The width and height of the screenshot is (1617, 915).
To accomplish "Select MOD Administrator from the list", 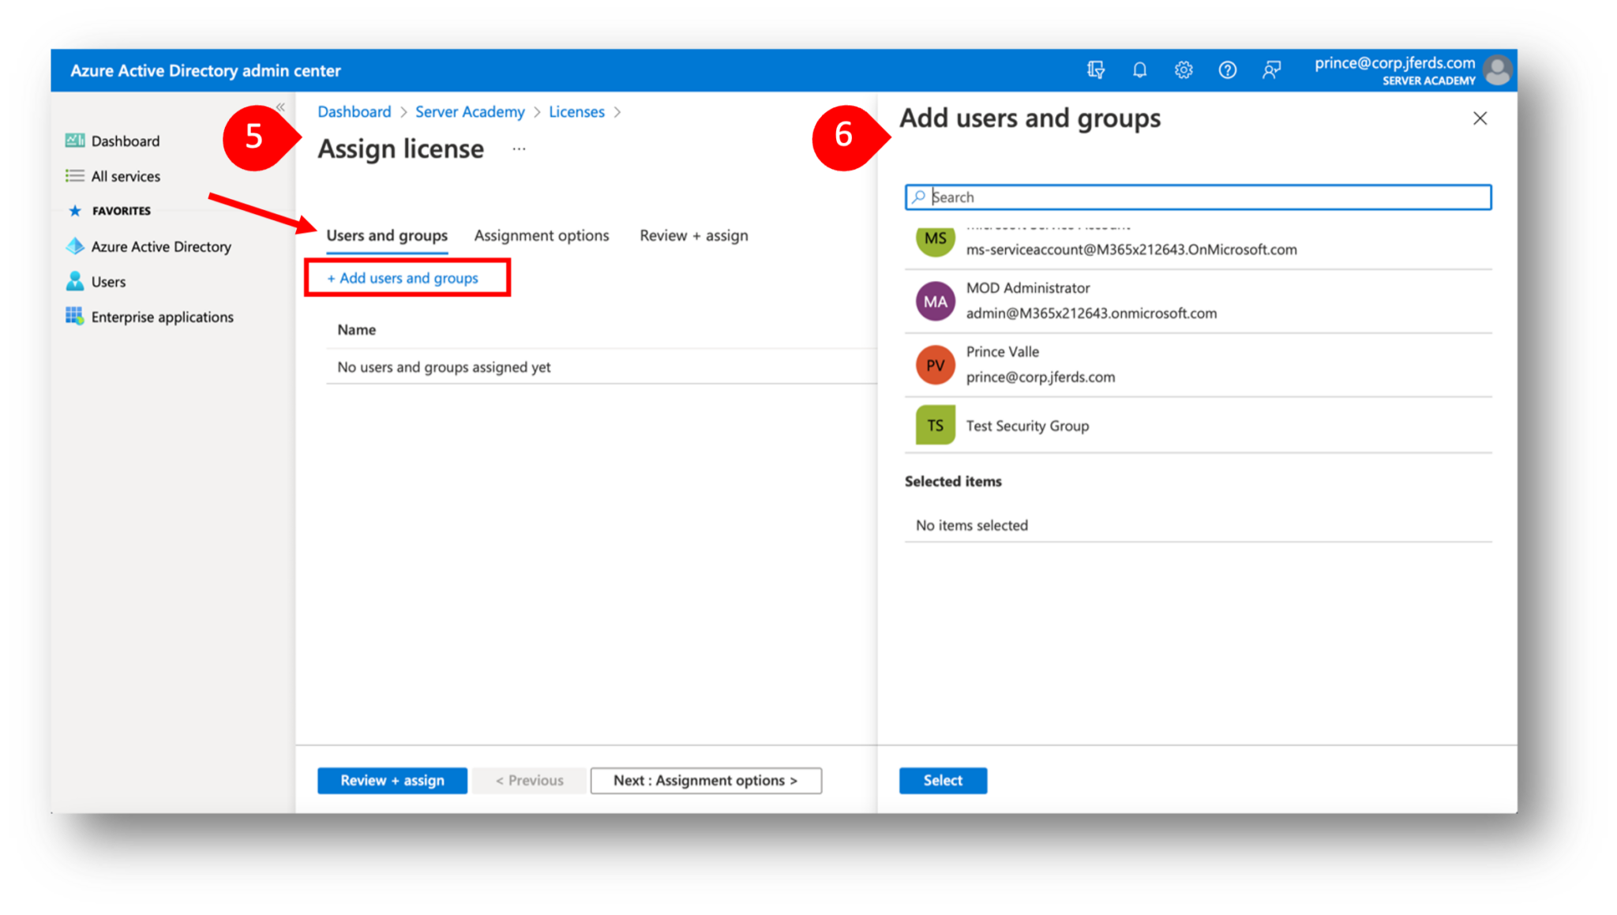I will click(1027, 300).
